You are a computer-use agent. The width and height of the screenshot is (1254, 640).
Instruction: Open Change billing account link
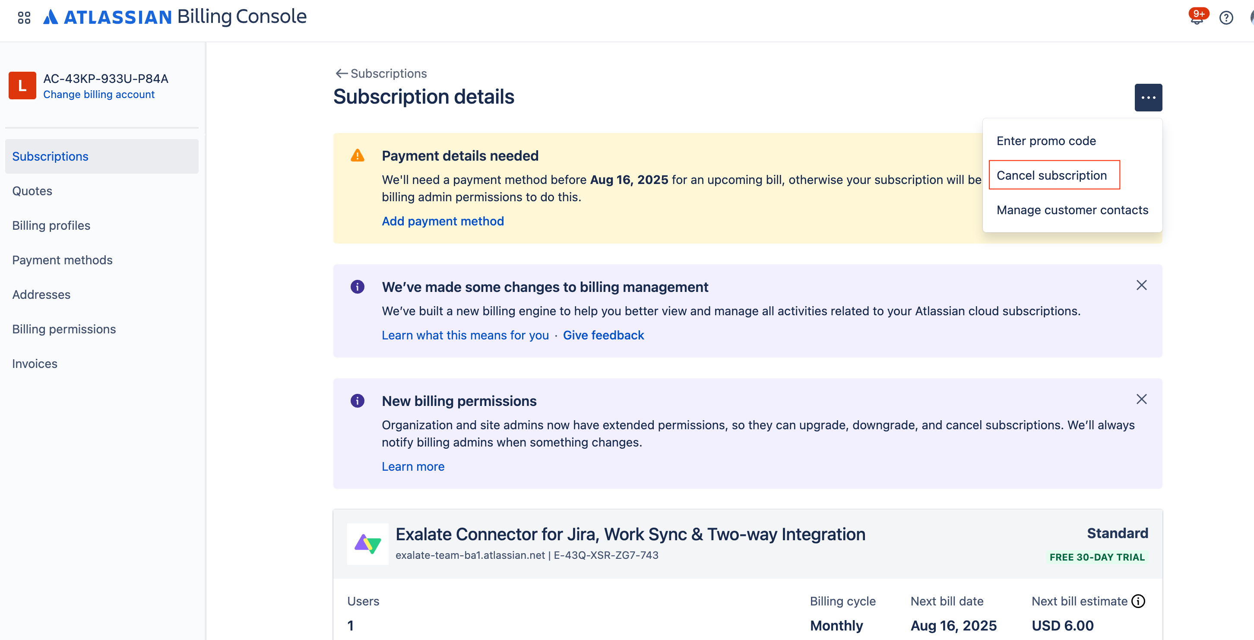(99, 95)
